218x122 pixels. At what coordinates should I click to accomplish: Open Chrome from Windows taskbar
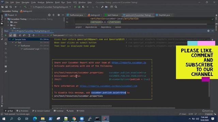pyautogui.click(x=74, y=119)
